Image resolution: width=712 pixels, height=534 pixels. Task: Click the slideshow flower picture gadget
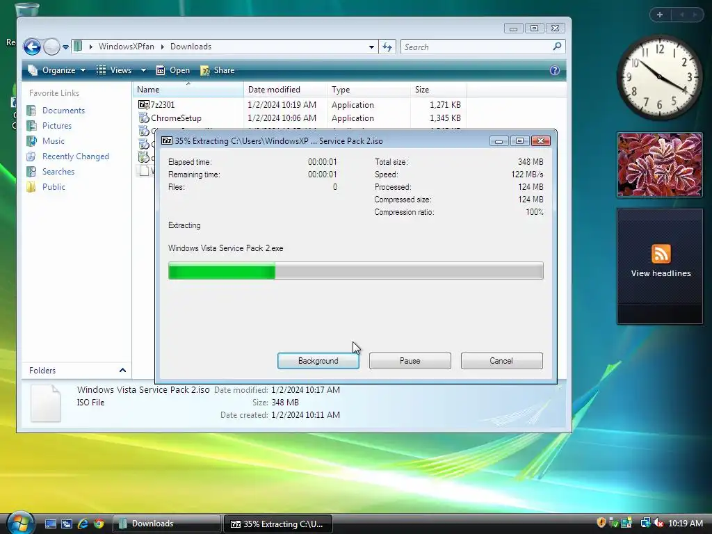click(659, 165)
